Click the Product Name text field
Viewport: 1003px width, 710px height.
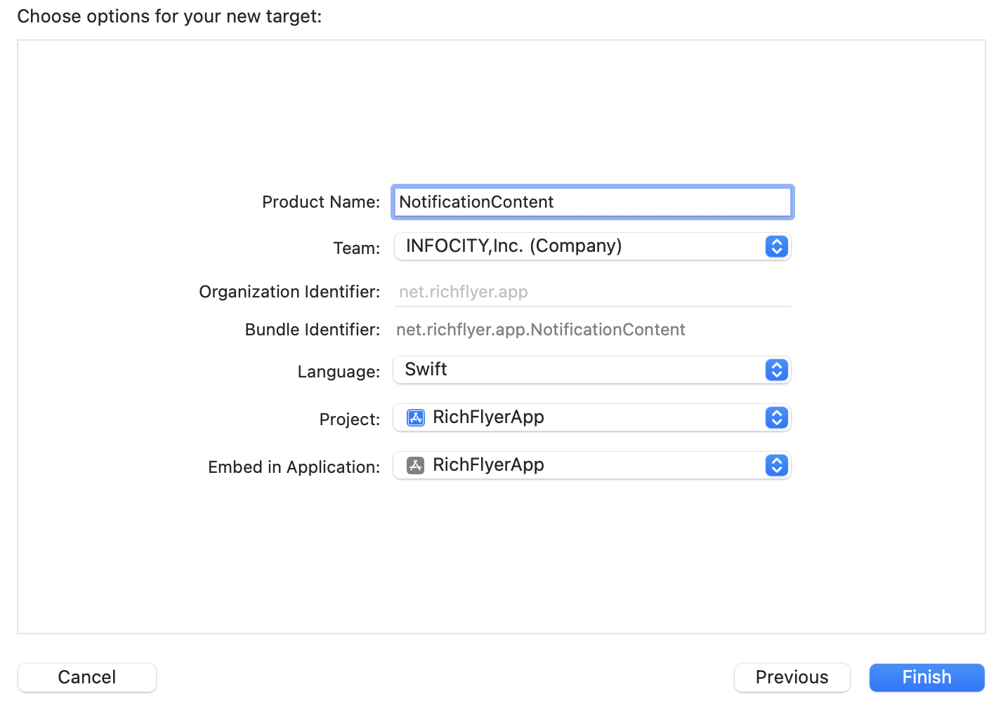click(x=592, y=202)
